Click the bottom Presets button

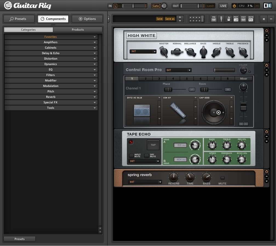[x=19, y=239]
